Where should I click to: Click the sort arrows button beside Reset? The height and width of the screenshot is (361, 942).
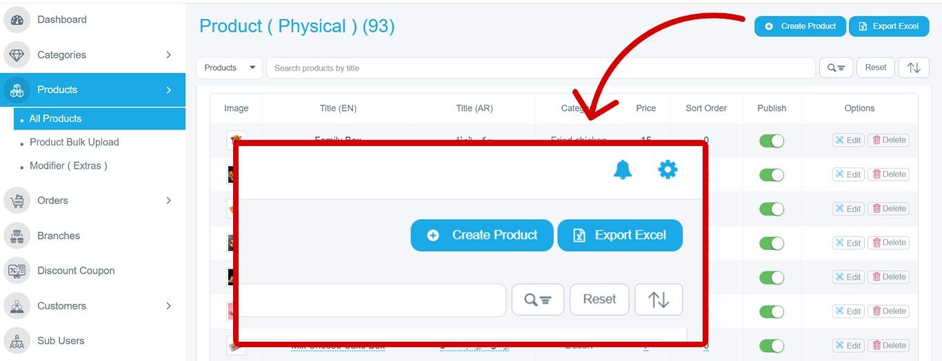point(914,68)
